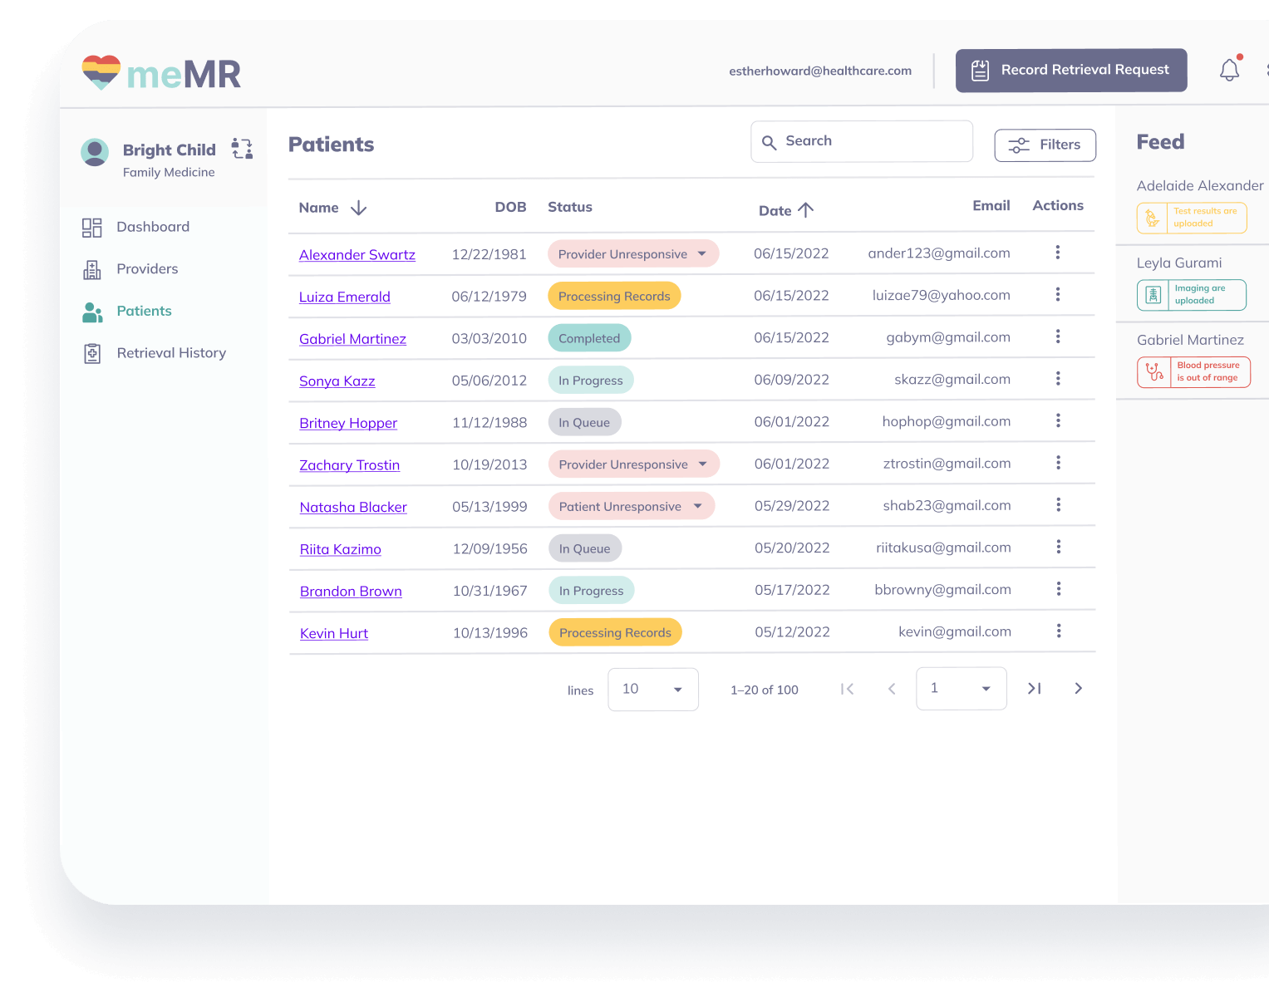Open actions menu for Alexander Swartz
The width and height of the screenshot is (1269, 1007).
1058,253
